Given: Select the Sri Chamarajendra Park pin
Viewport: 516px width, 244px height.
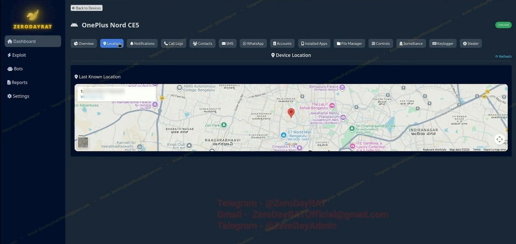Looking at the screenshot, I should [352, 128].
